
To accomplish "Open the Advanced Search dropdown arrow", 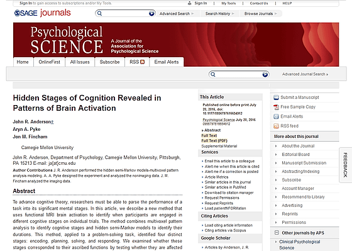I will [x=192, y=14].
